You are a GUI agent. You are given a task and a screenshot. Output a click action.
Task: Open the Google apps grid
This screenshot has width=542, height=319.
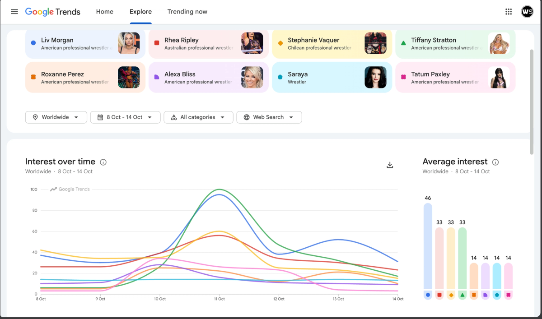point(509,12)
